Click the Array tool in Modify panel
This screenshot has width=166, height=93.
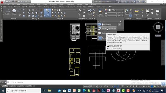(36, 16)
